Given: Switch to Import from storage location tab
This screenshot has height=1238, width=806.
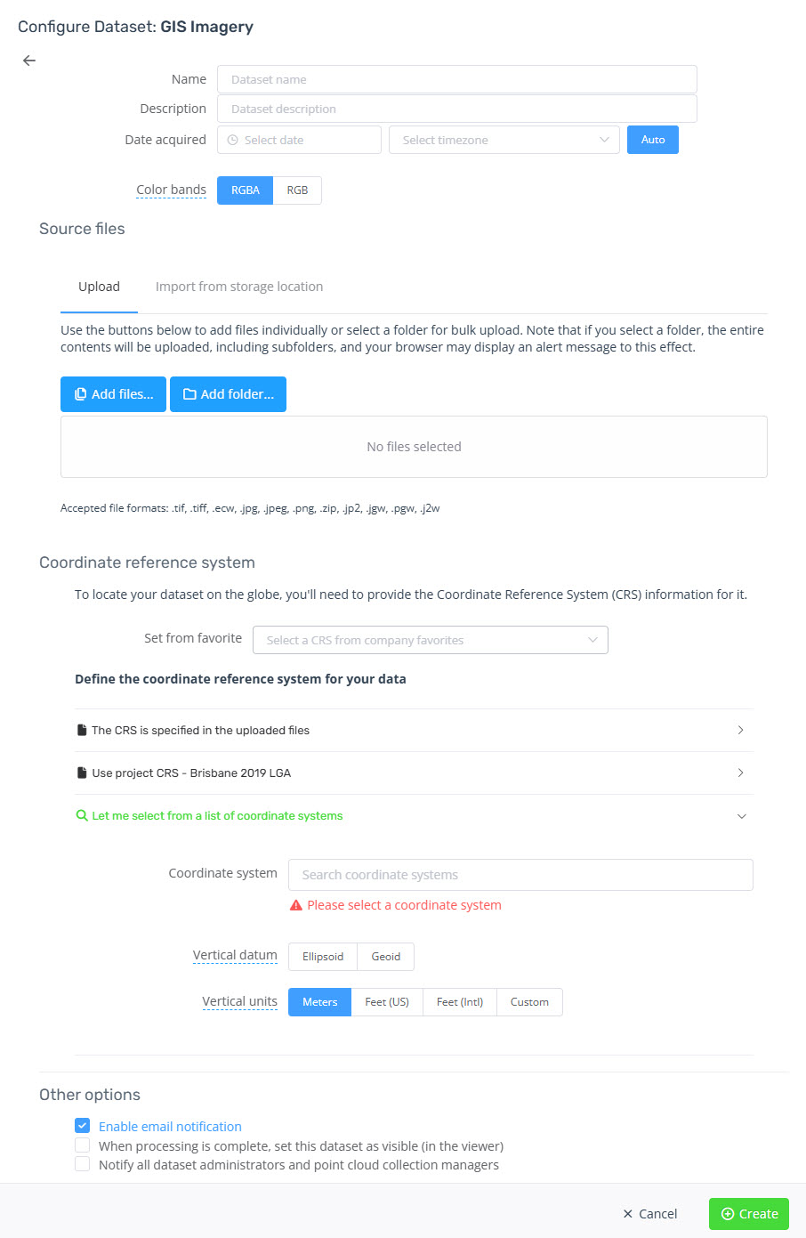Looking at the screenshot, I should pos(239,287).
